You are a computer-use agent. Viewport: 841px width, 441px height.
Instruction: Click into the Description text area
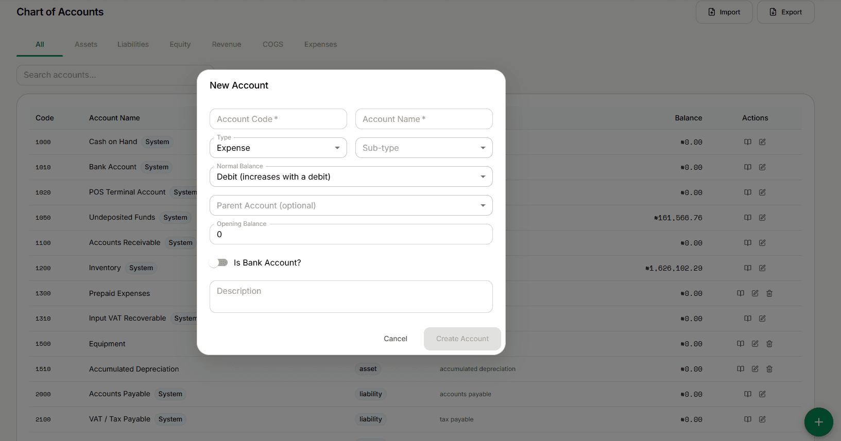351,296
